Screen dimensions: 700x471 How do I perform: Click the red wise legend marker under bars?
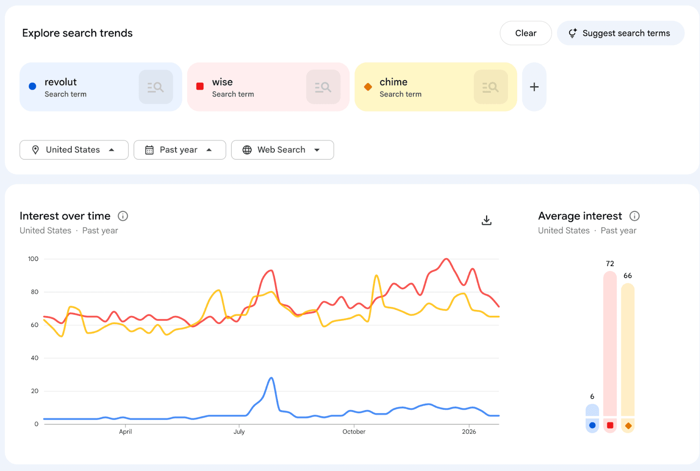610,425
